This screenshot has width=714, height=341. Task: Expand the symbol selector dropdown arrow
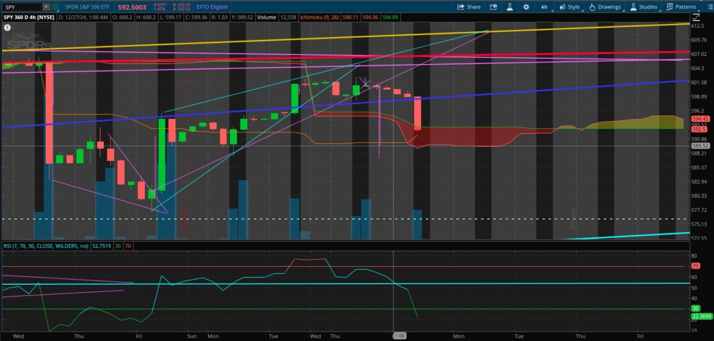pyautogui.click(x=46, y=7)
